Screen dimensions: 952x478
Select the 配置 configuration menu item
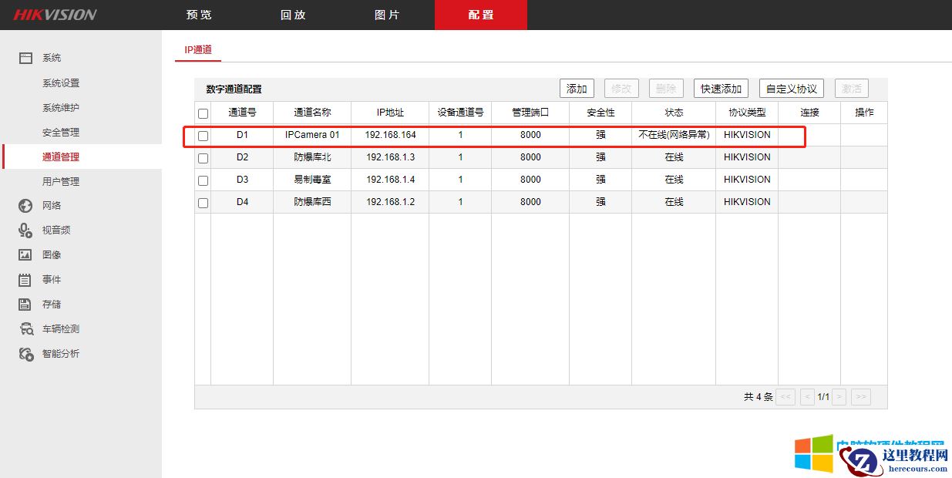481,14
